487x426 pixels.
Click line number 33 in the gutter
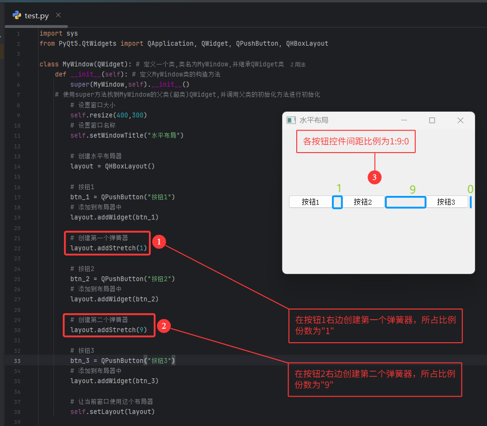17,361
